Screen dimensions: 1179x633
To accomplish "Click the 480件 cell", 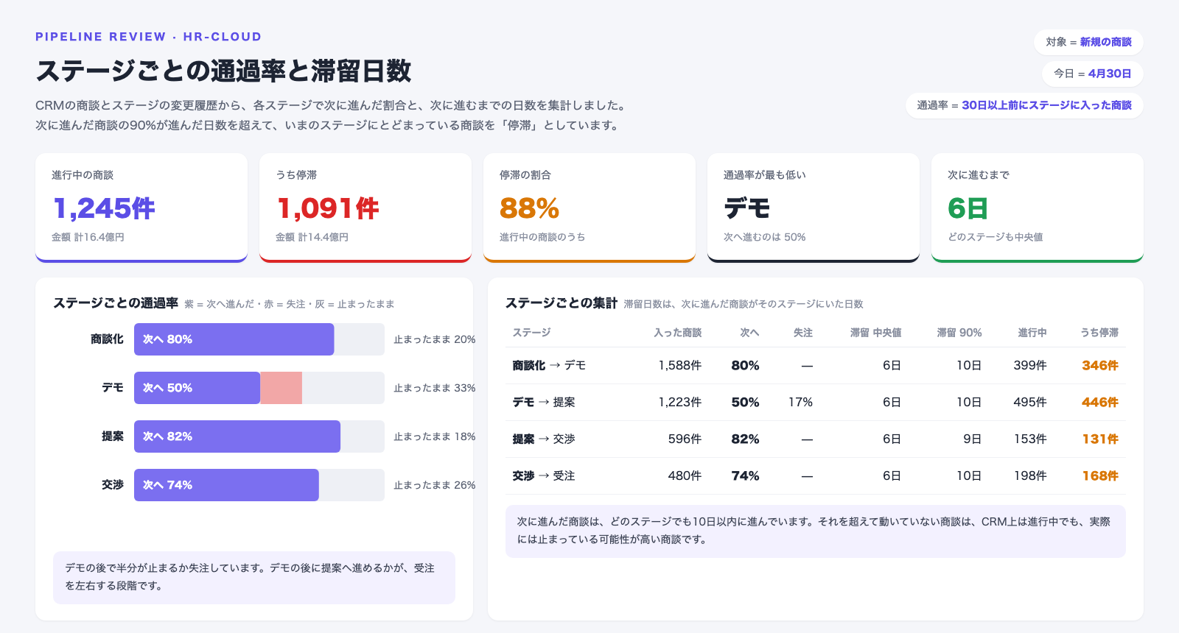I will tap(685, 476).
